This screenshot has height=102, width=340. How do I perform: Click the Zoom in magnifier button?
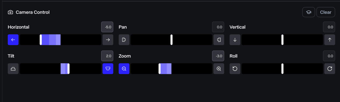click(x=219, y=69)
